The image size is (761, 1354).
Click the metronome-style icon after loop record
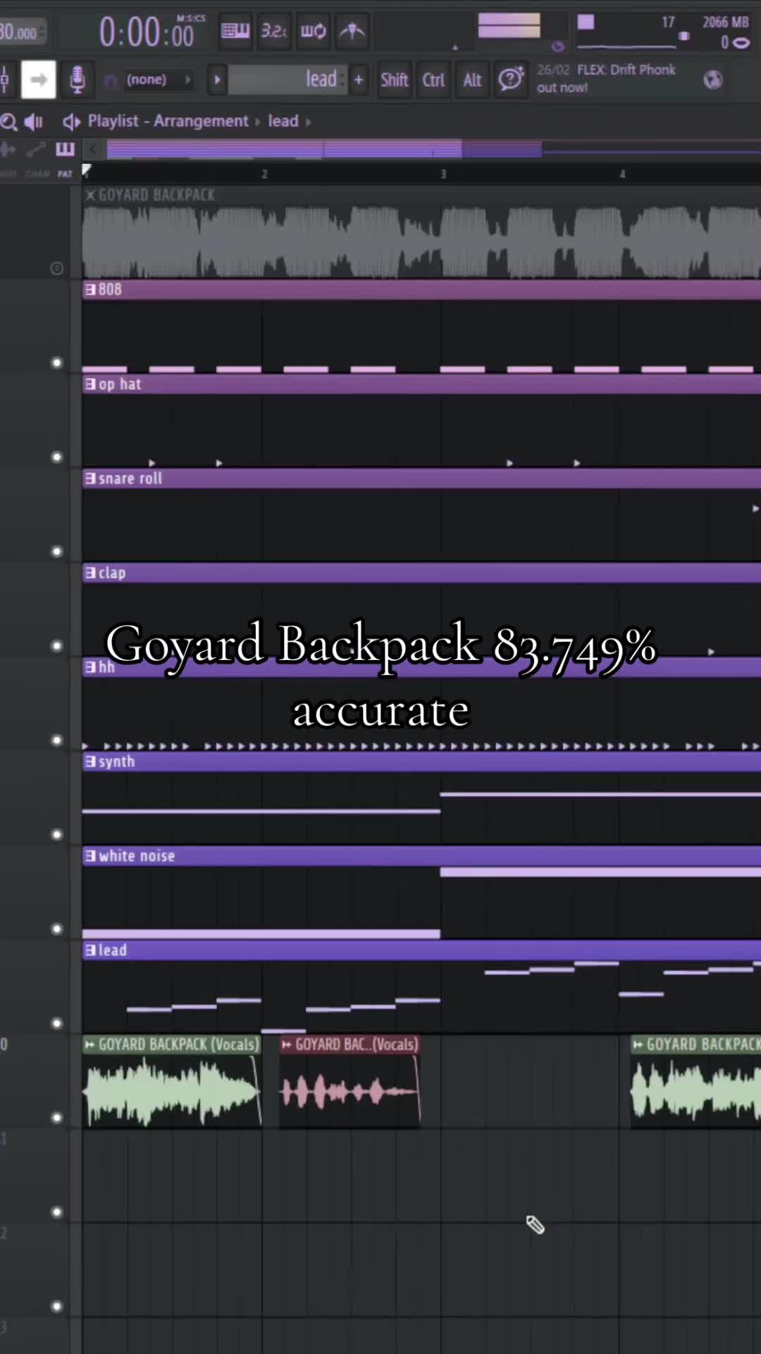352,31
